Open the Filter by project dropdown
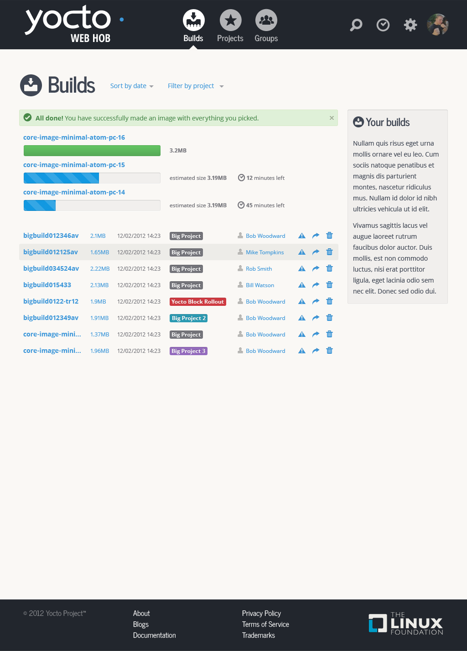 (196, 86)
